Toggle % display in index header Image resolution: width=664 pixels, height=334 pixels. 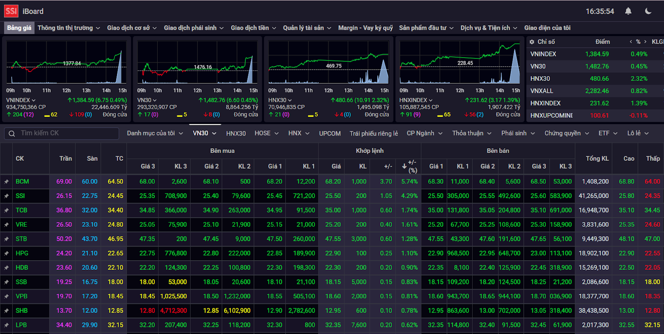coord(638,42)
